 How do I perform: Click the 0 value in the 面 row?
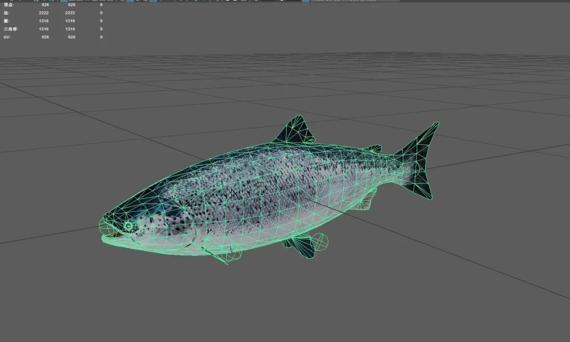[x=101, y=21]
